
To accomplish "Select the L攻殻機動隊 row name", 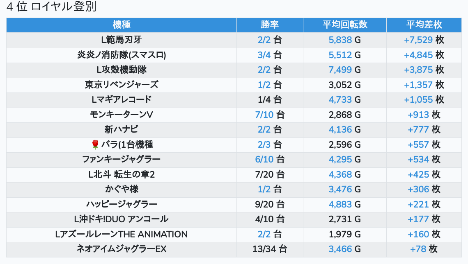I will coord(122,70).
